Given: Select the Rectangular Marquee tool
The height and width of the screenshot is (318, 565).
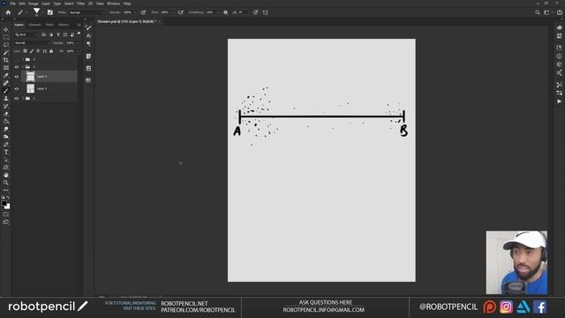Looking at the screenshot, I should tap(6, 37).
